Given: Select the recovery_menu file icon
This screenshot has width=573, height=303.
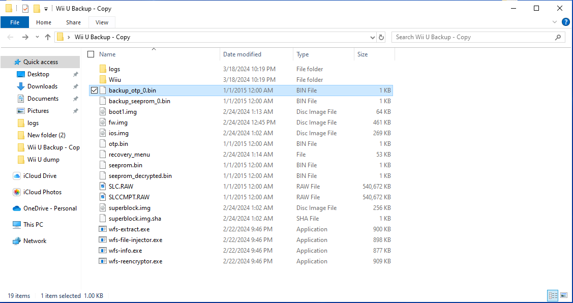Looking at the screenshot, I should tap(103, 154).
